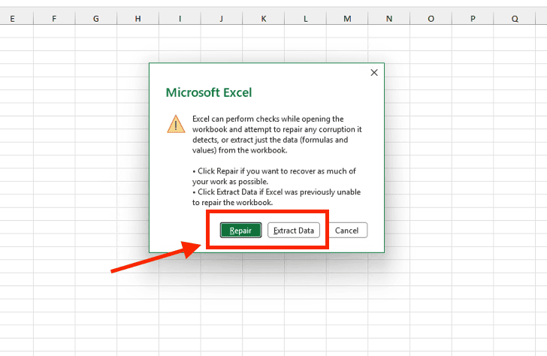Click the yellow warning triangle icon
The image size is (547, 356).
(176, 124)
